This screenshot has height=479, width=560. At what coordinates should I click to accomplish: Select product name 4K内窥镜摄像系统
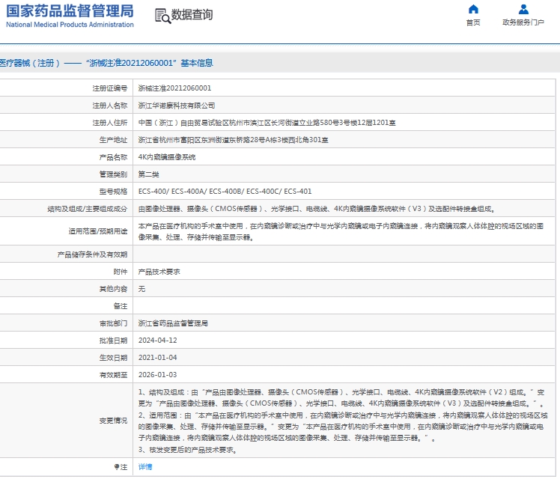click(x=167, y=157)
